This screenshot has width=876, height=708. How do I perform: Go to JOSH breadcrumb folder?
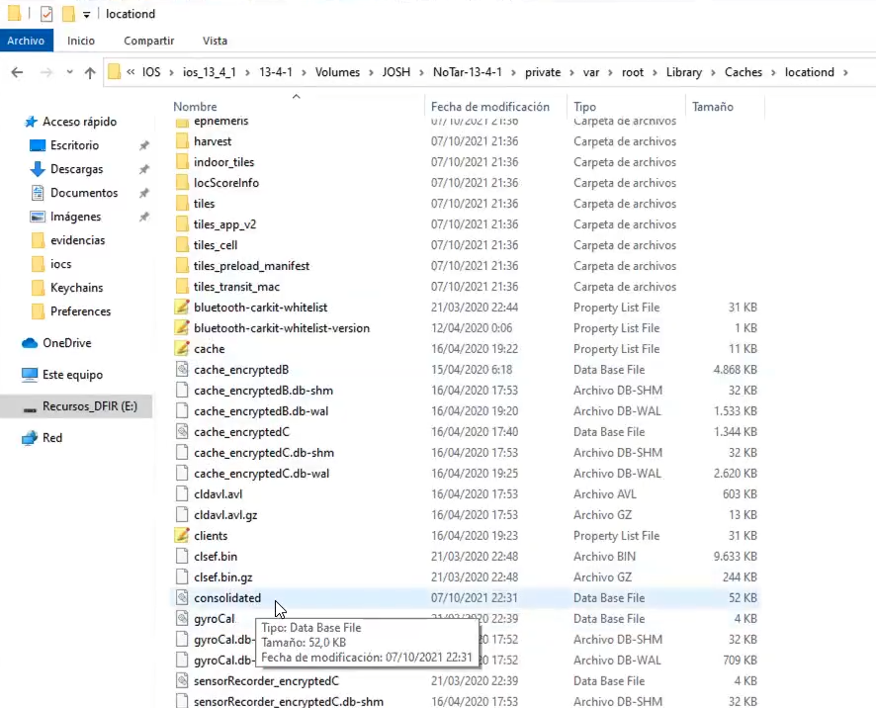[396, 72]
